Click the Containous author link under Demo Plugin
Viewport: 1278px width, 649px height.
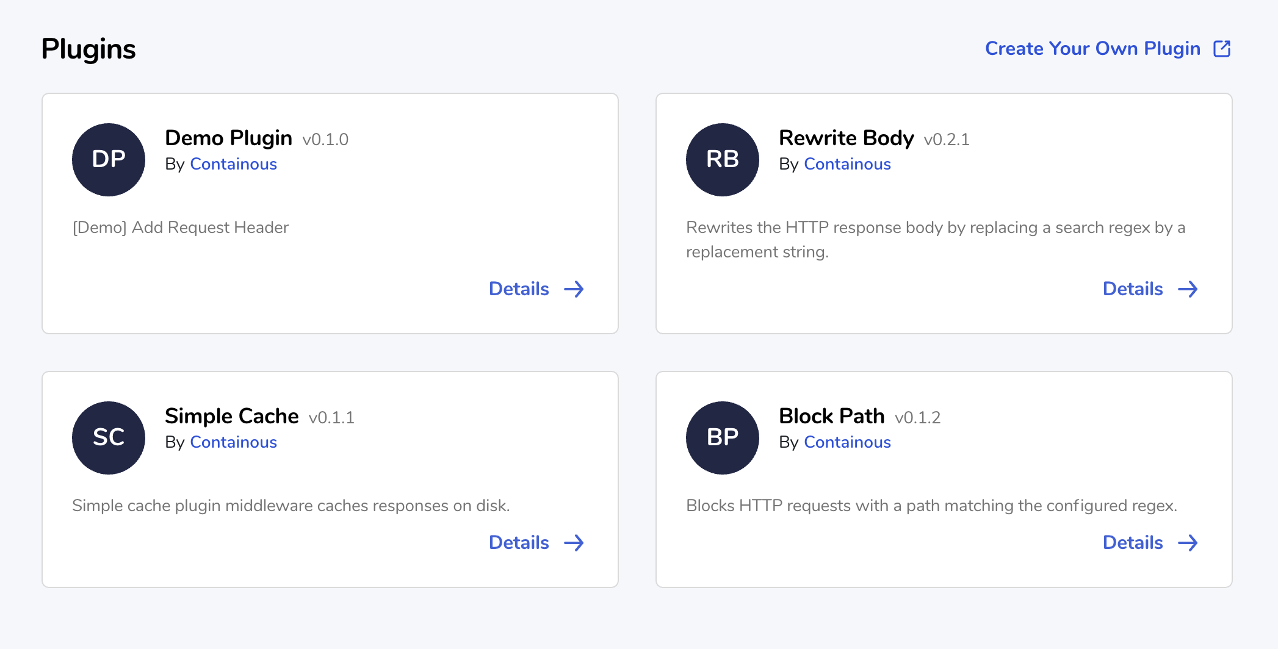233,163
